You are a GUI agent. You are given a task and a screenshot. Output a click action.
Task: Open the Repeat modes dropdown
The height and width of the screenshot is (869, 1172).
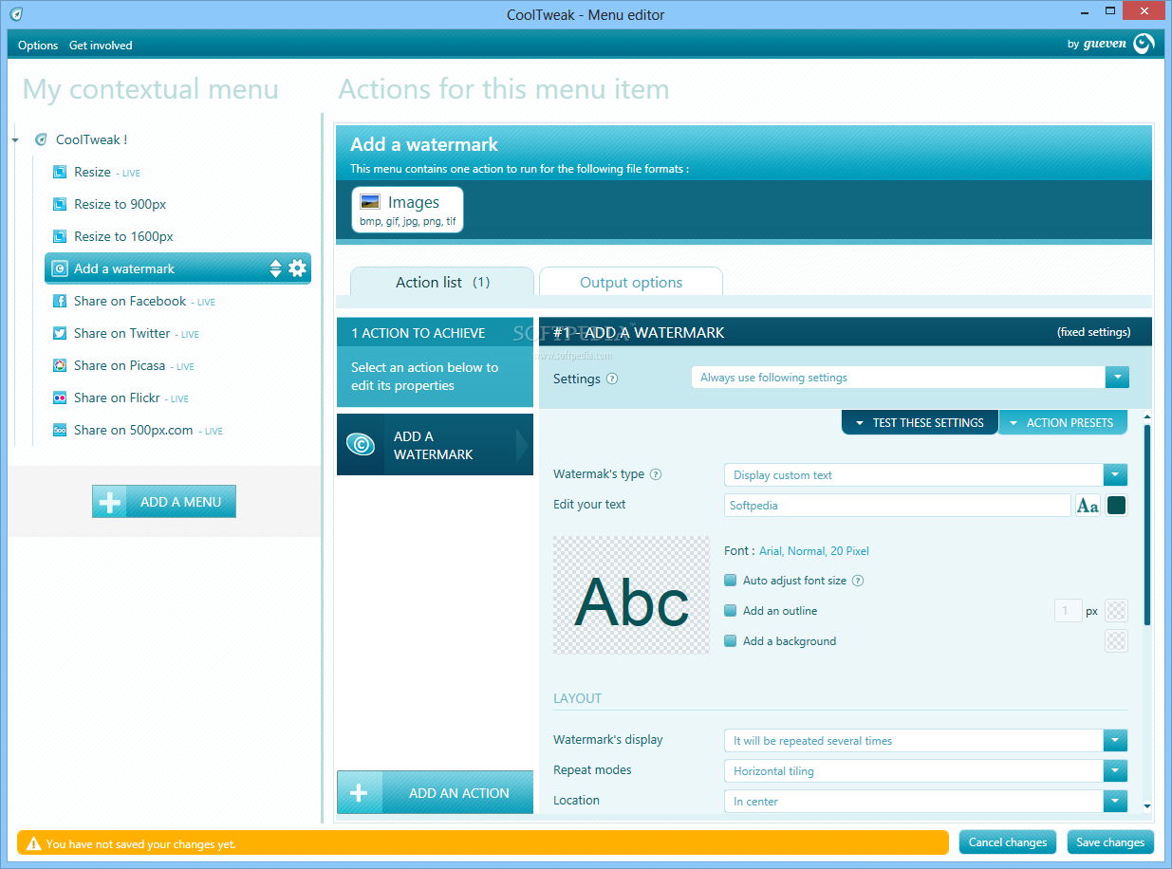tap(1116, 771)
